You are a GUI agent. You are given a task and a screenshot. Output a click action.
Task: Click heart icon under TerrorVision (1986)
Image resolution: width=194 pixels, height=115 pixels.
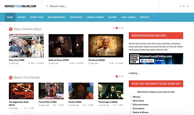pos(54,105)
